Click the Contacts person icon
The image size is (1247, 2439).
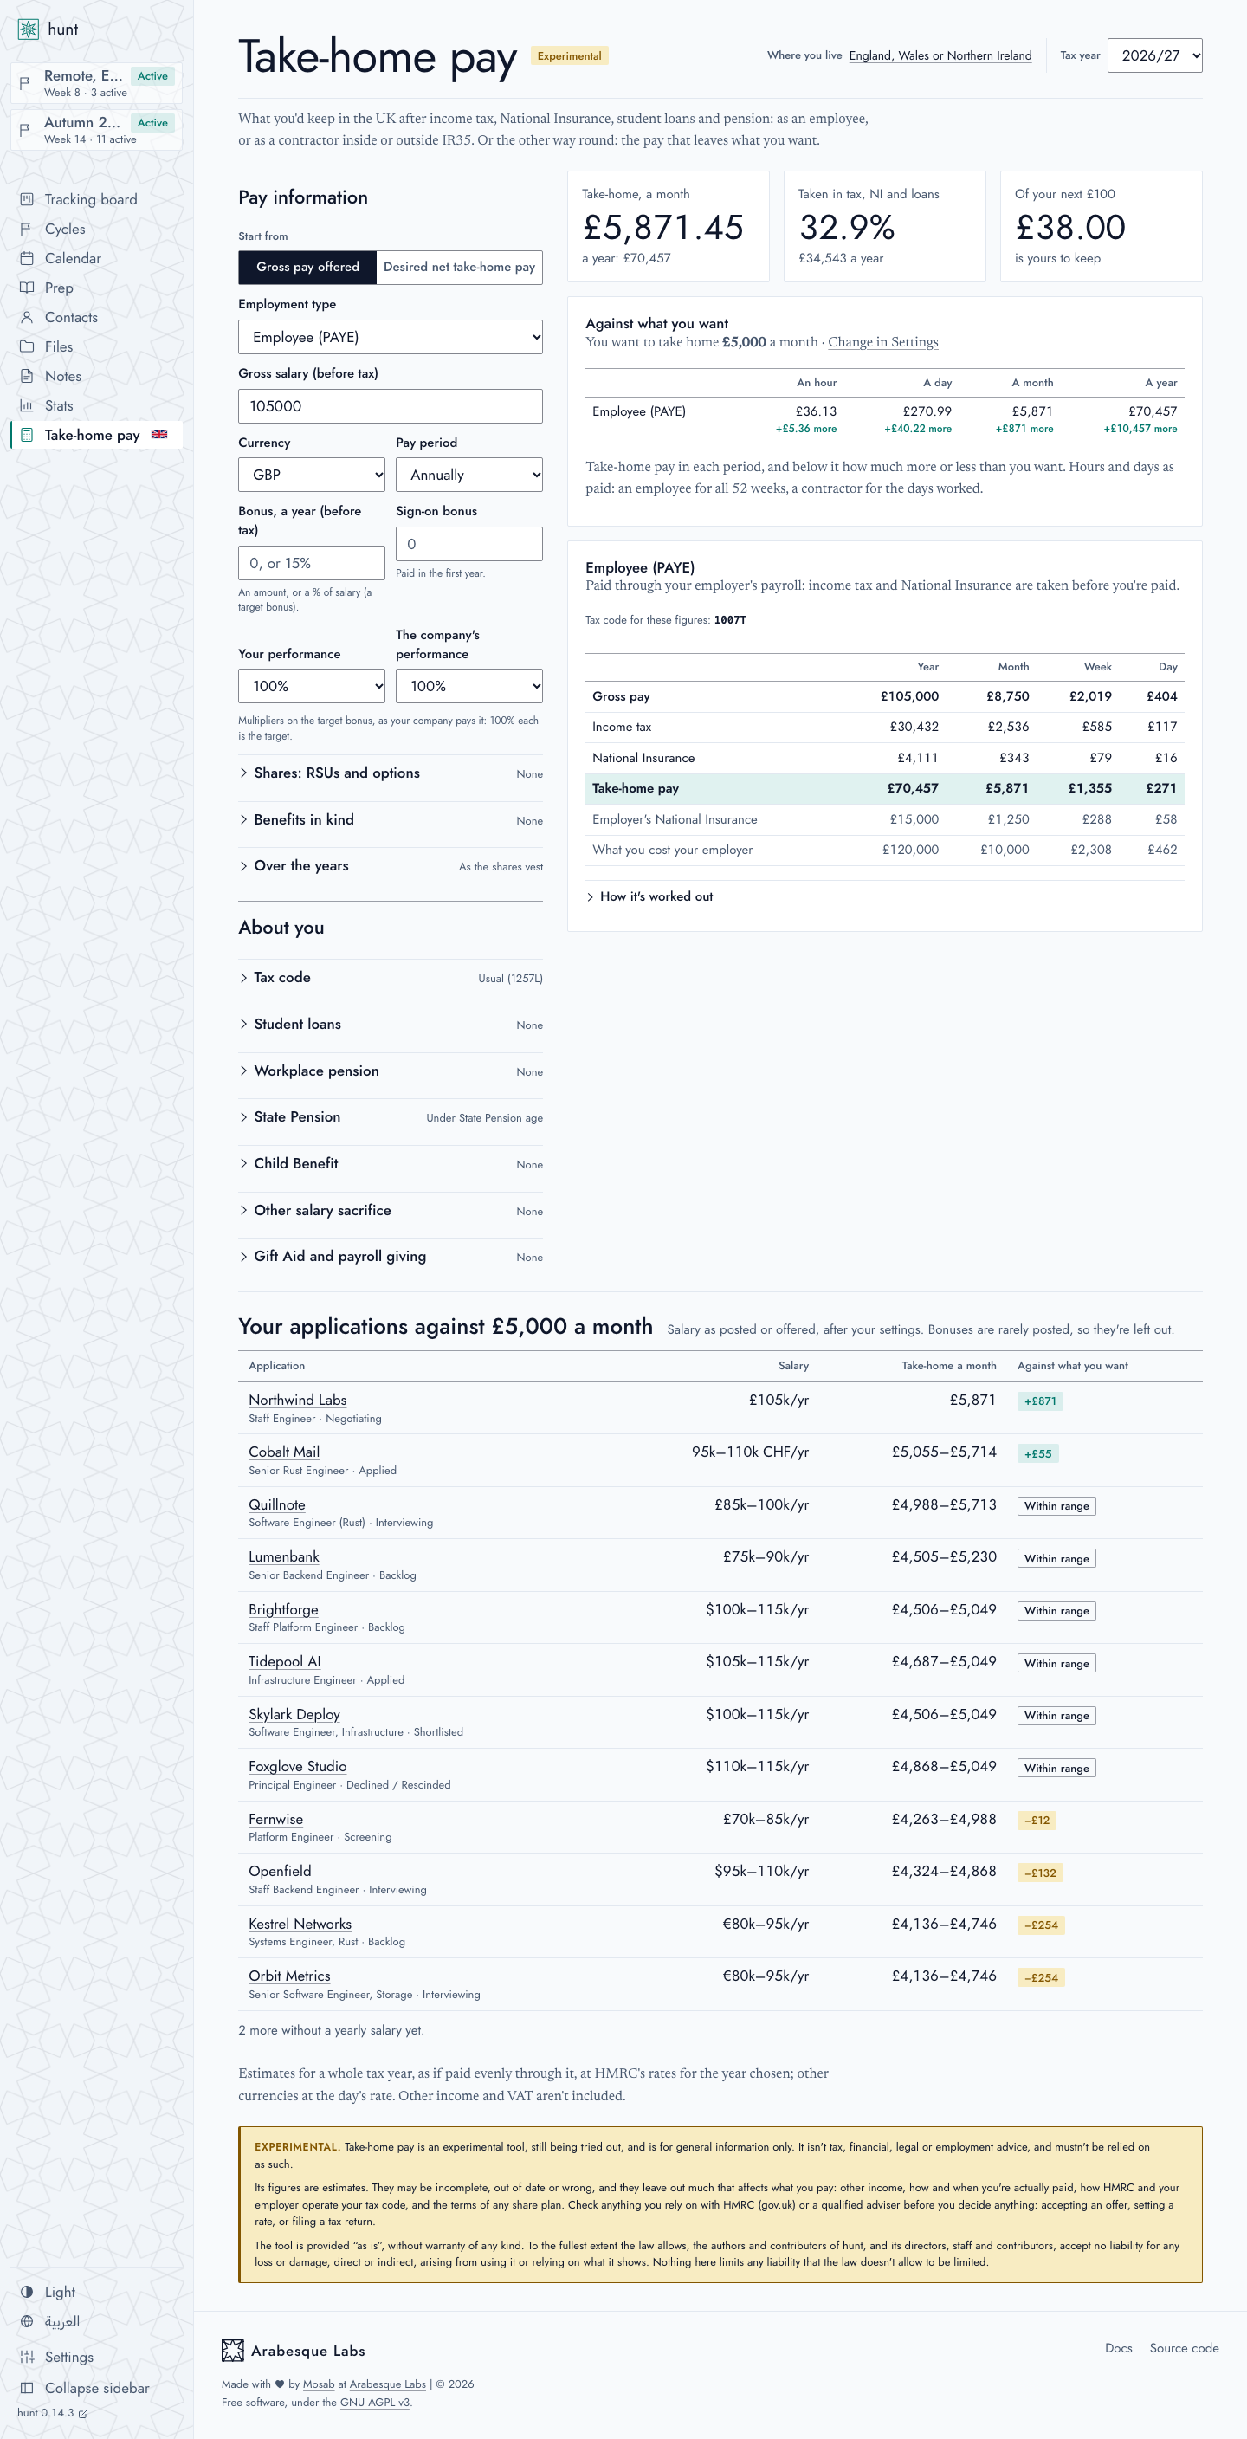27,316
